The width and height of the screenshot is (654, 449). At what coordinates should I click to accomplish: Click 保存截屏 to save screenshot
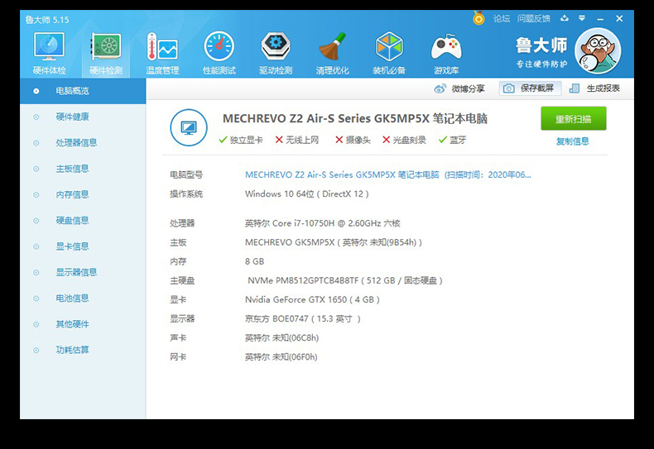coord(530,88)
